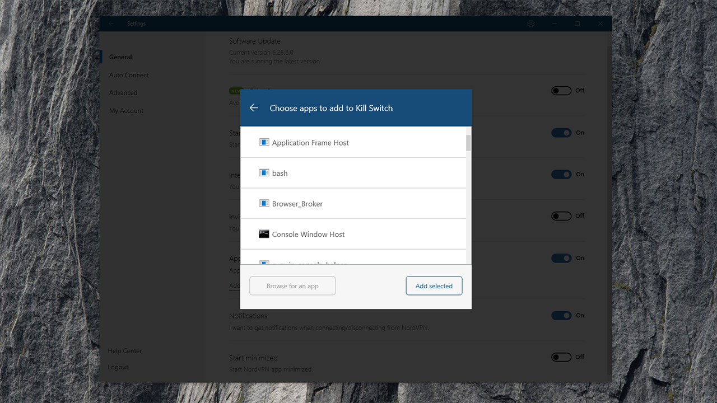Minimize the Settings window

pos(554,24)
